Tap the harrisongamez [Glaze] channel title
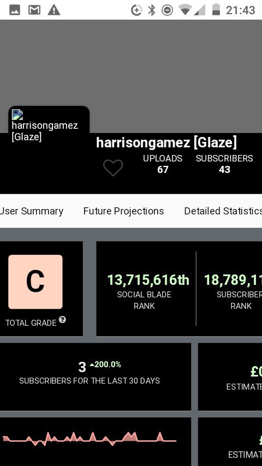Viewport: 262px width, 466px height. [x=166, y=142]
